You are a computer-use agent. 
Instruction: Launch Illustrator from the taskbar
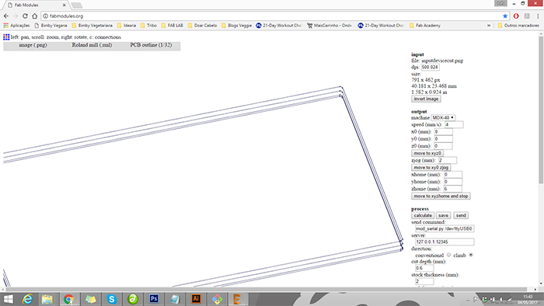pos(196,299)
